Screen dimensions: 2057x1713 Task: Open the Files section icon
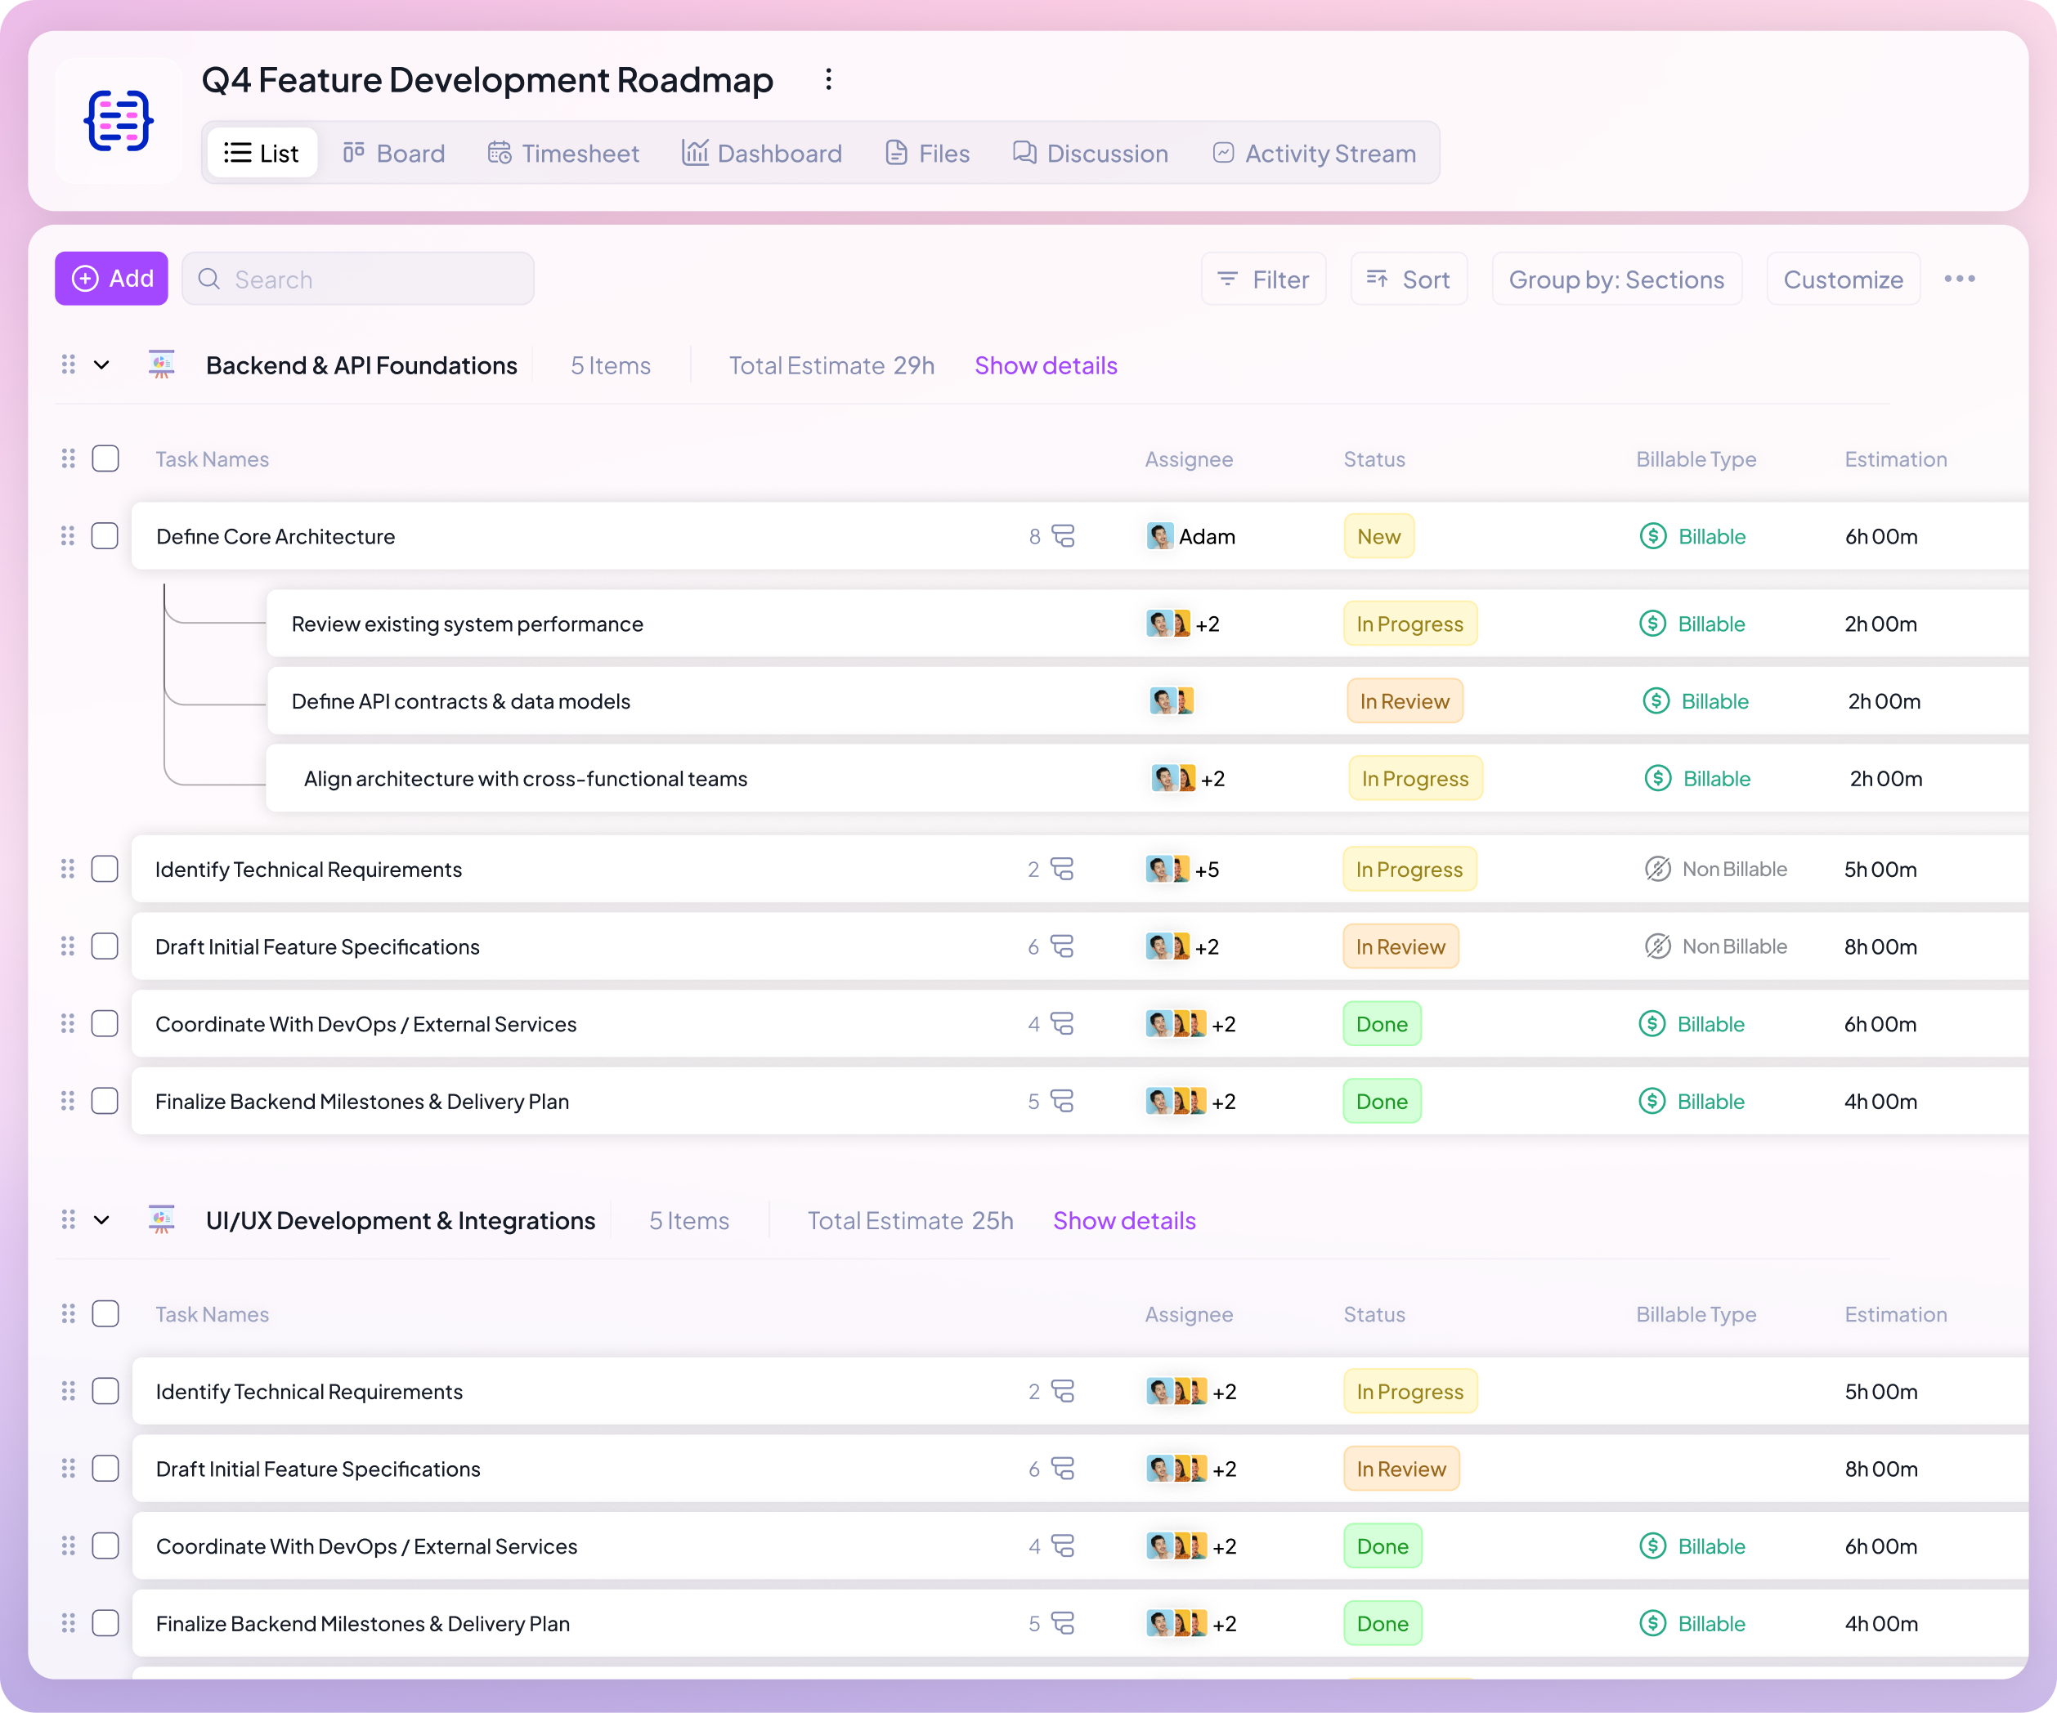895,153
